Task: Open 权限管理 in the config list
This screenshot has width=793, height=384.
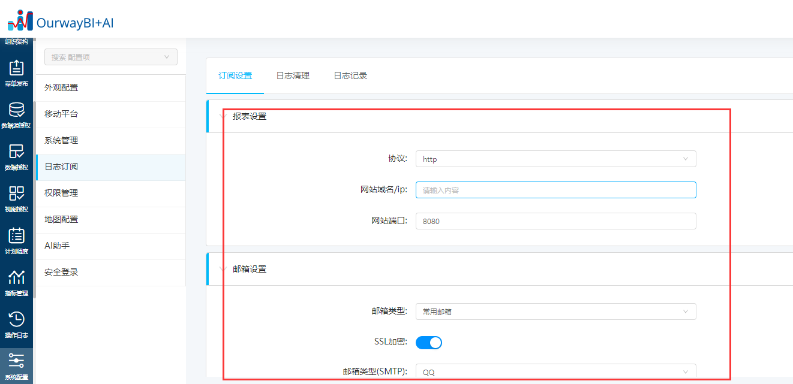Action: point(61,193)
